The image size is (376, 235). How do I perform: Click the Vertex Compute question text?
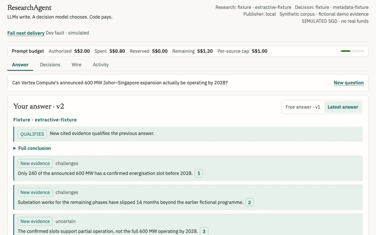(x=120, y=83)
